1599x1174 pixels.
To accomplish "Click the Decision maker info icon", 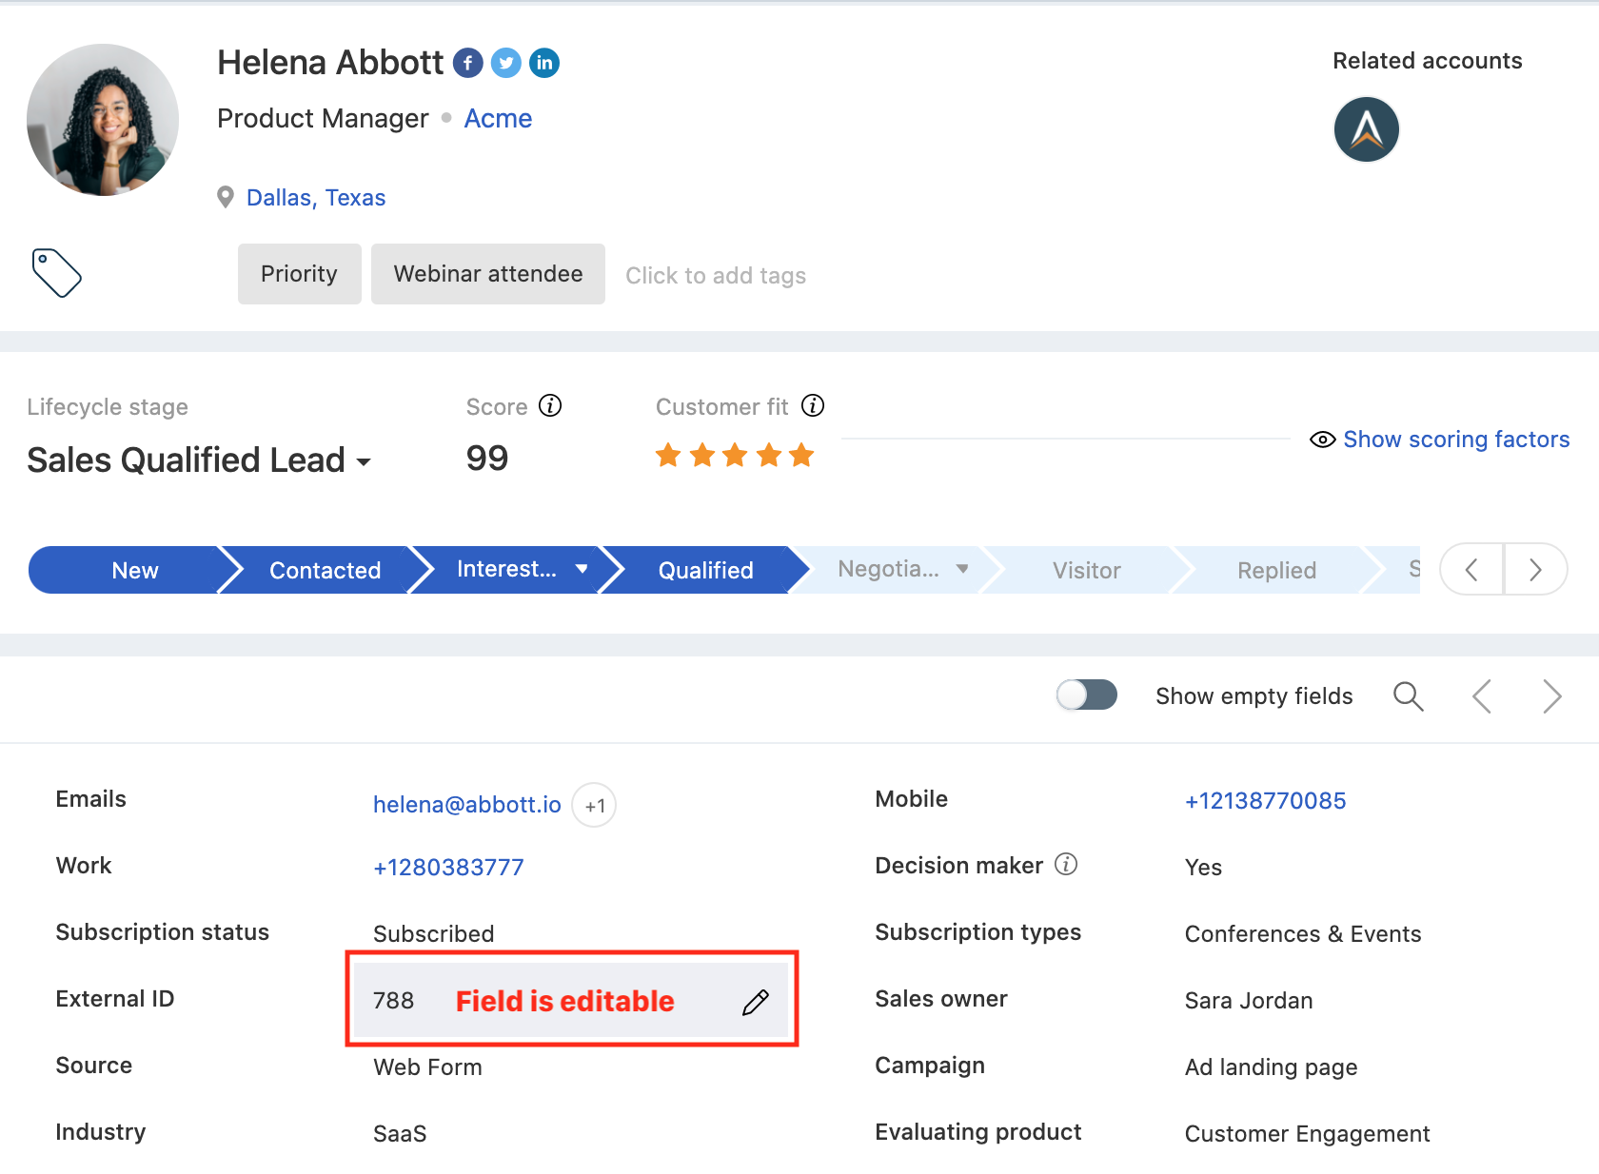I will [1068, 865].
